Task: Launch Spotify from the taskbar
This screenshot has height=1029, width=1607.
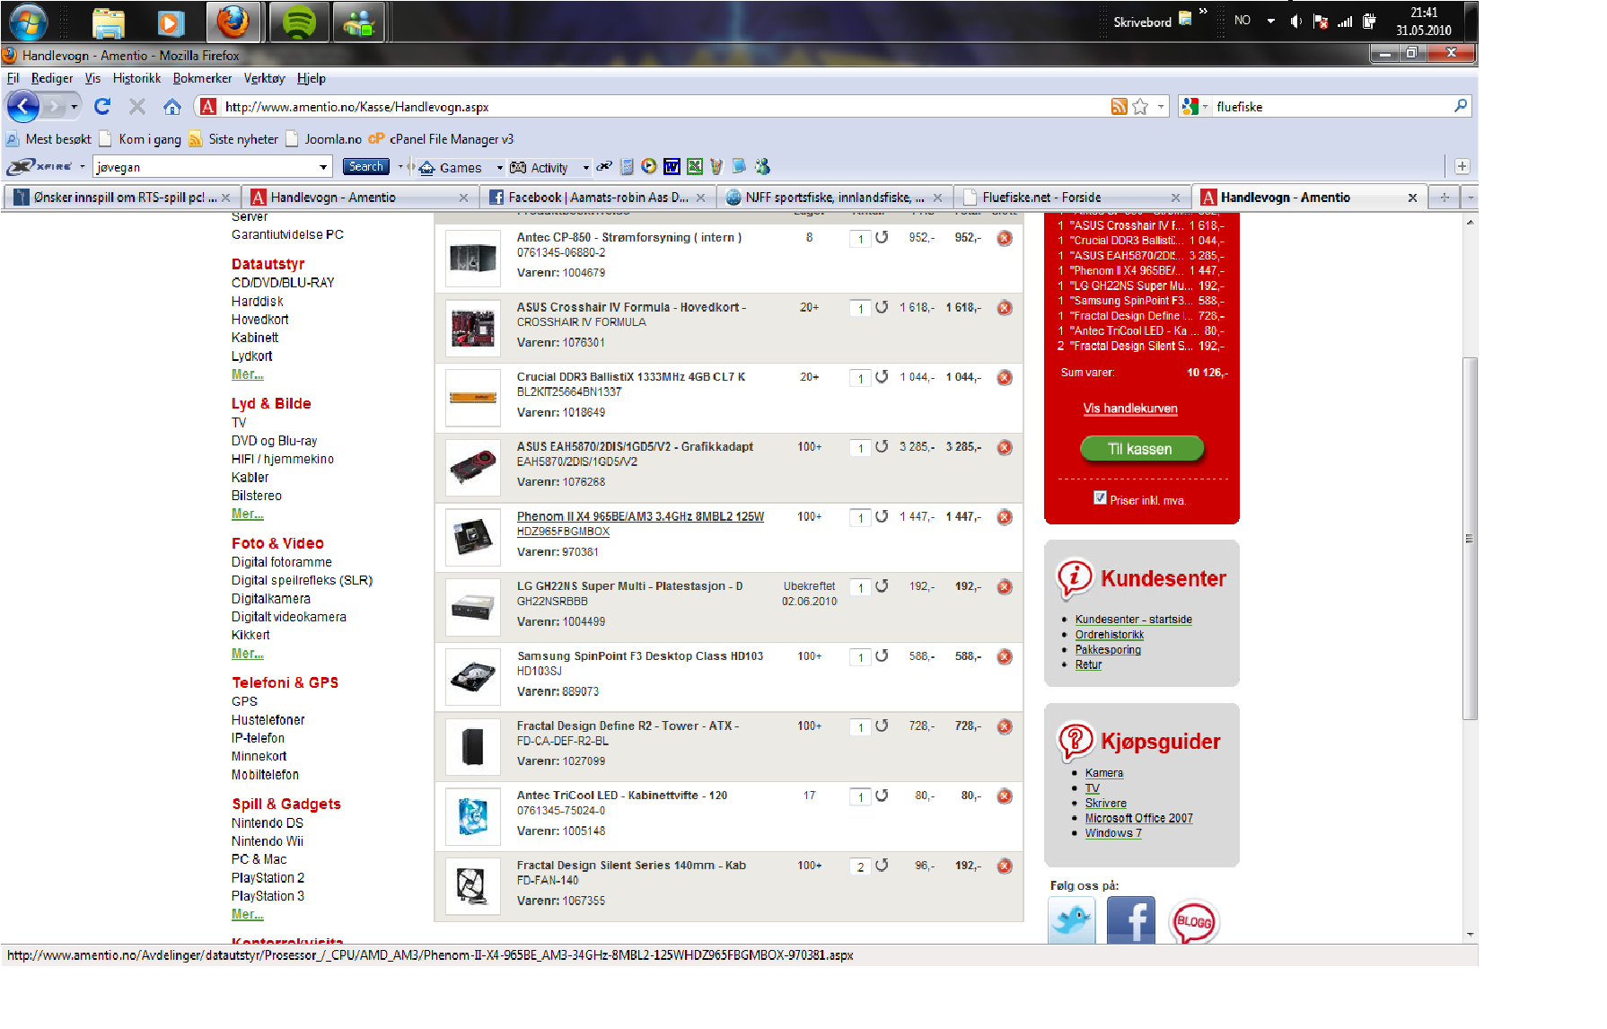Action: pyautogui.click(x=298, y=22)
